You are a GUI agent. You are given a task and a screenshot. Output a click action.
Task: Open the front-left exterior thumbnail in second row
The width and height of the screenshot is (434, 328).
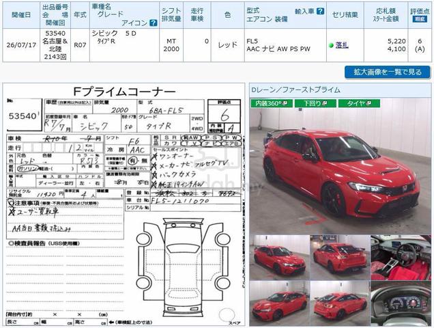pos(279,303)
